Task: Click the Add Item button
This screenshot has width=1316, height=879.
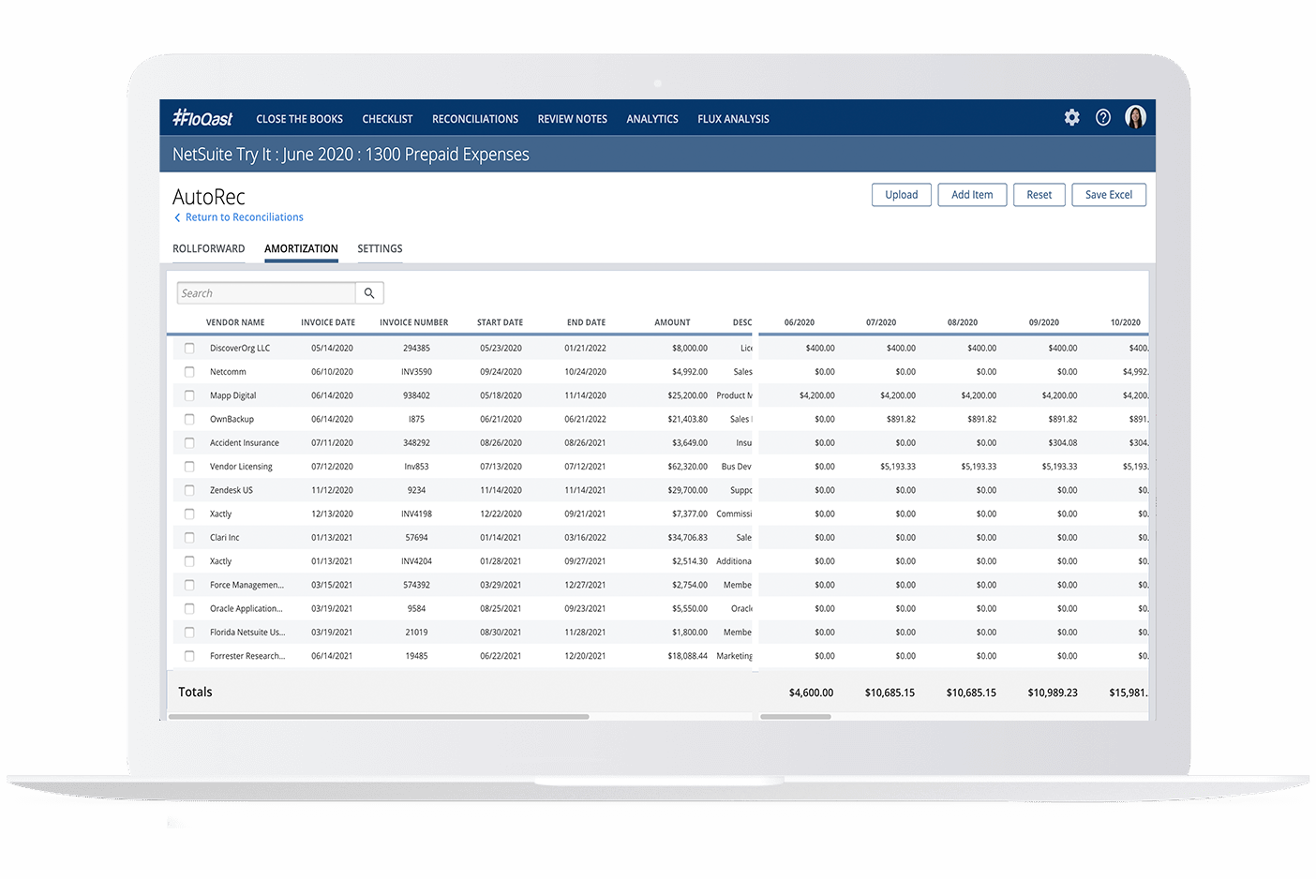Action: (972, 195)
